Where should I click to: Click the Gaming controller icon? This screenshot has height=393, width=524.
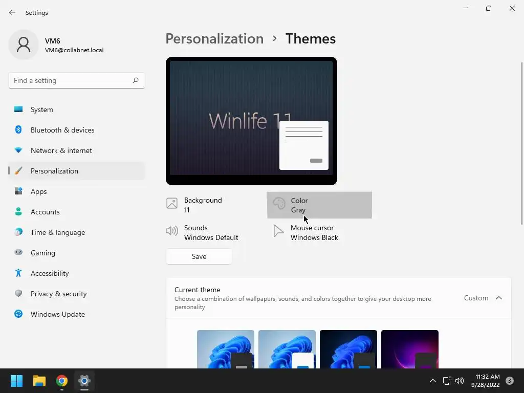18,253
